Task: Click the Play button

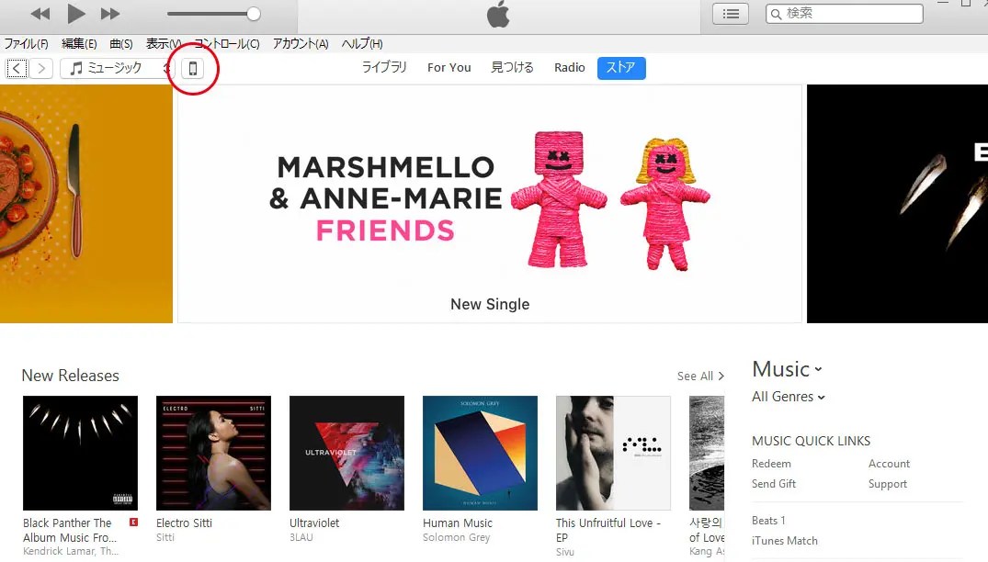Action: point(76,13)
